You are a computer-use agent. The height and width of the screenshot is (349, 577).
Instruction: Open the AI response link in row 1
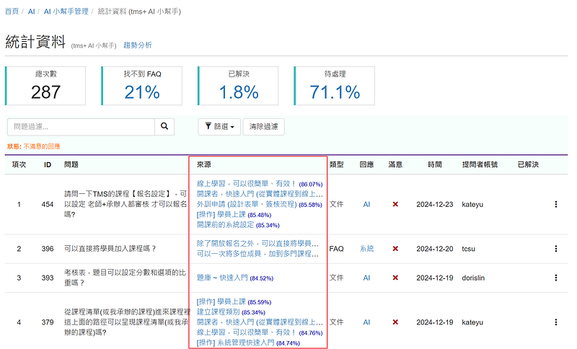point(366,205)
